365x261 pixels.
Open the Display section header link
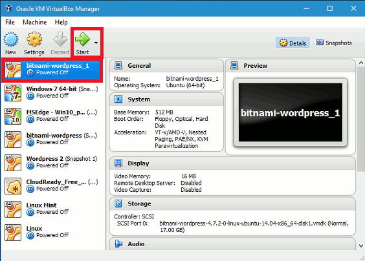click(x=138, y=163)
